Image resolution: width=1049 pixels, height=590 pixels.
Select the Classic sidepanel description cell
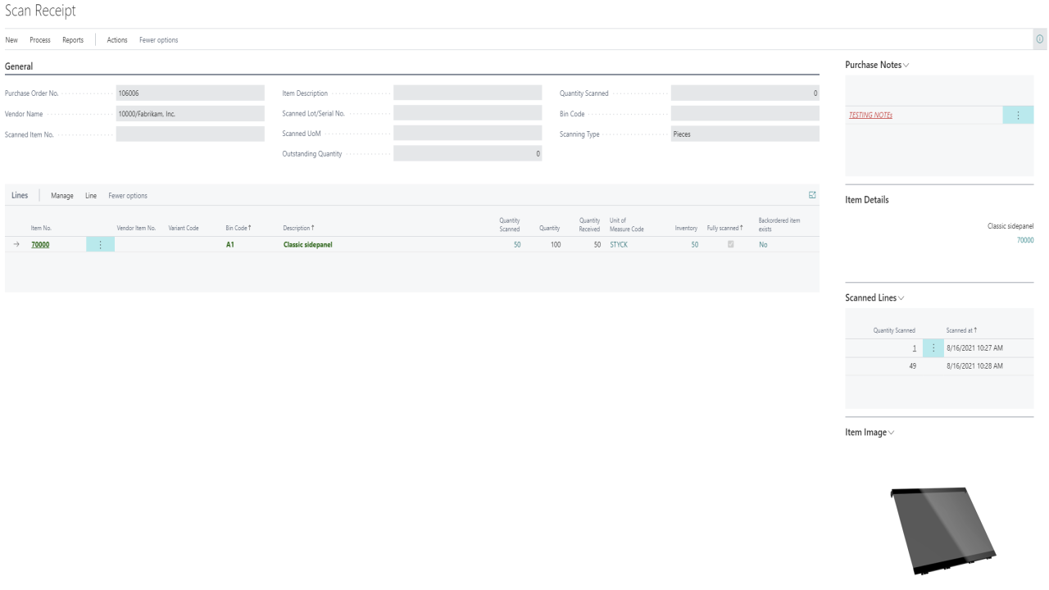click(307, 244)
